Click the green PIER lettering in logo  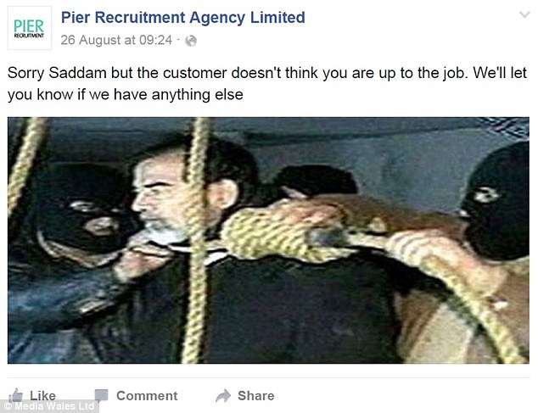pyautogui.click(x=29, y=26)
